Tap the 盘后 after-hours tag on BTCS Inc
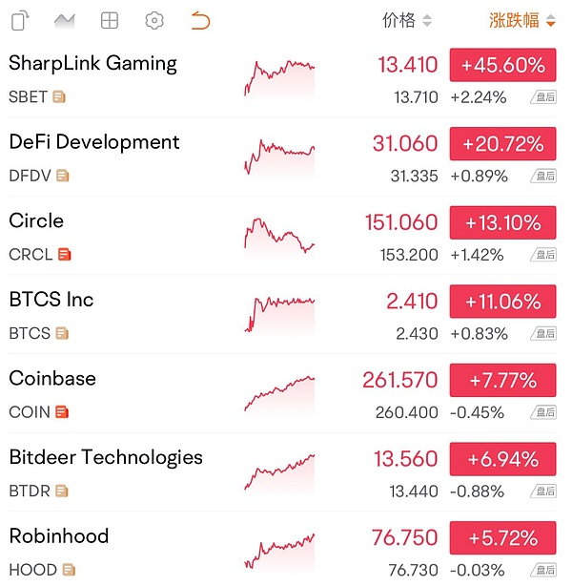This screenshot has height=586, width=572. click(543, 333)
